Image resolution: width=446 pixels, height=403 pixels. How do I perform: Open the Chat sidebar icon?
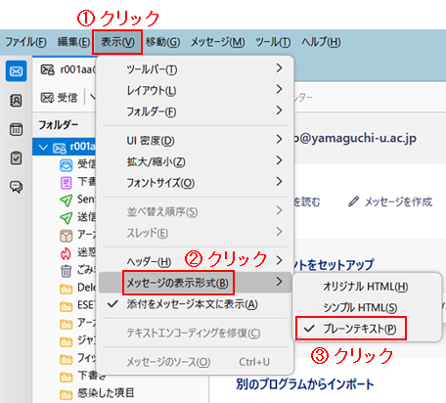(16, 187)
